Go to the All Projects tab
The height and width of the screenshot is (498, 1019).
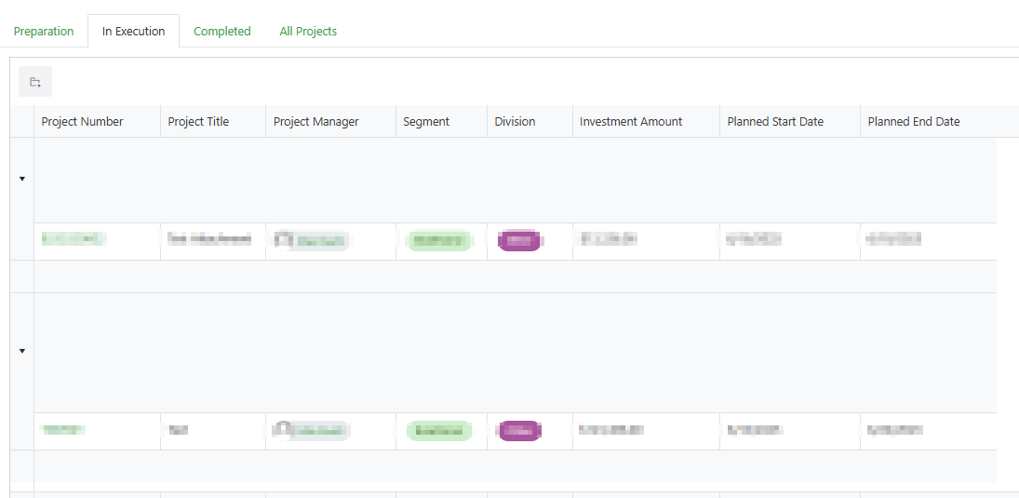(308, 31)
